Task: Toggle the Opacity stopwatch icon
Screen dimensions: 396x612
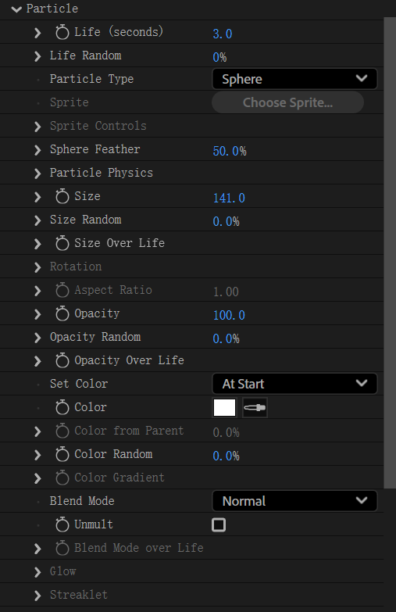Action: pos(62,313)
